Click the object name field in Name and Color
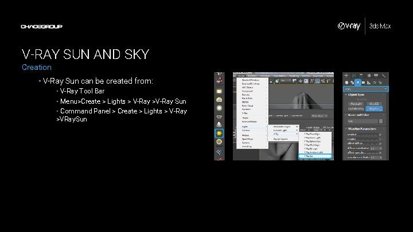The width and height of the screenshot is (413, 232). 363,121
